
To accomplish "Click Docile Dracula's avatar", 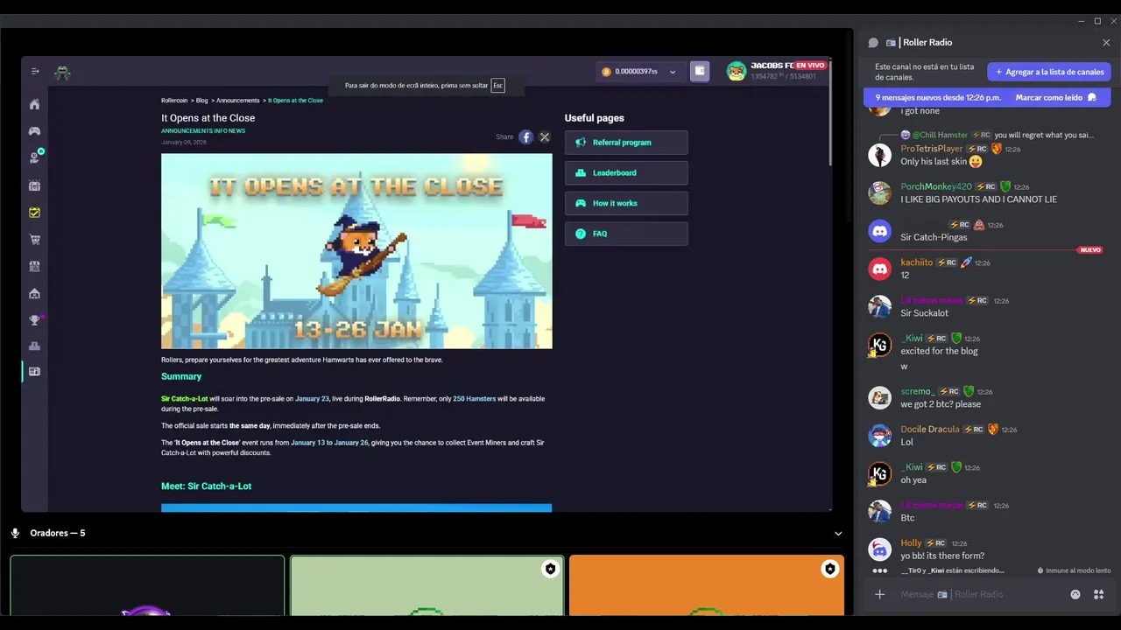I will pyautogui.click(x=879, y=436).
